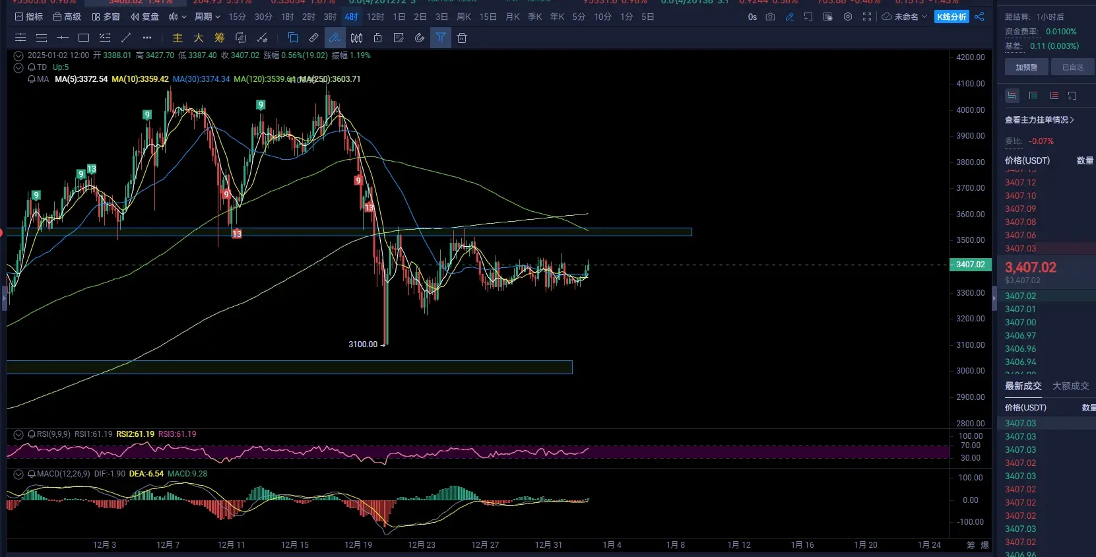Click the 筹 button at chart bottom
Viewport: 1096px width, 557px height.
(x=971, y=545)
